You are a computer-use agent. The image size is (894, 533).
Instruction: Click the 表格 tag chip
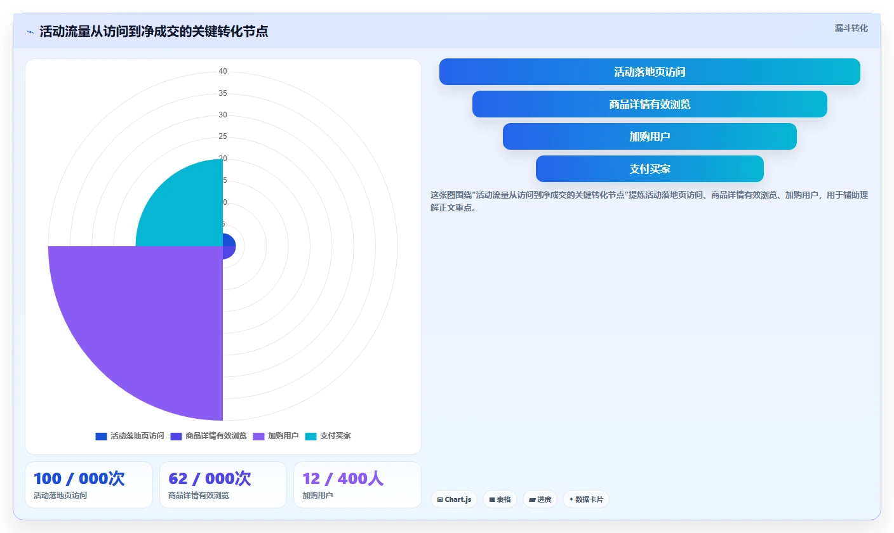500,499
